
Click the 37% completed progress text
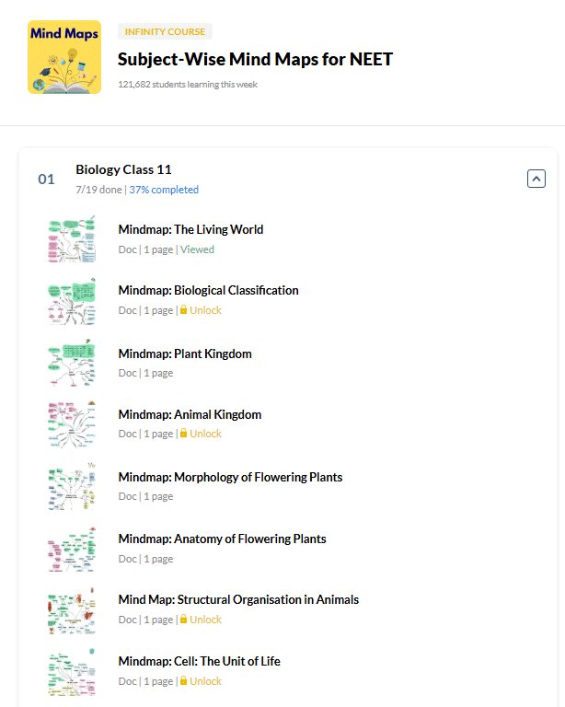164,190
